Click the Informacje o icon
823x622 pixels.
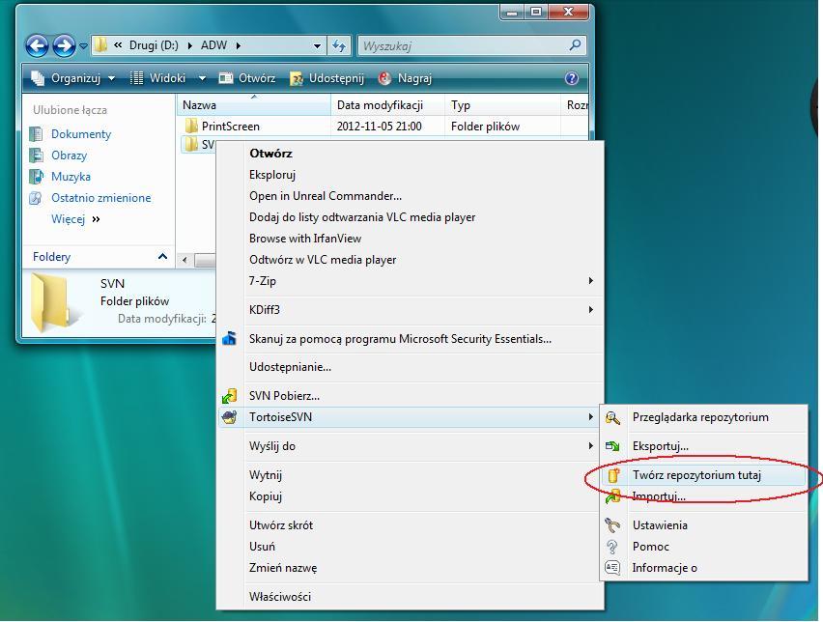612,568
